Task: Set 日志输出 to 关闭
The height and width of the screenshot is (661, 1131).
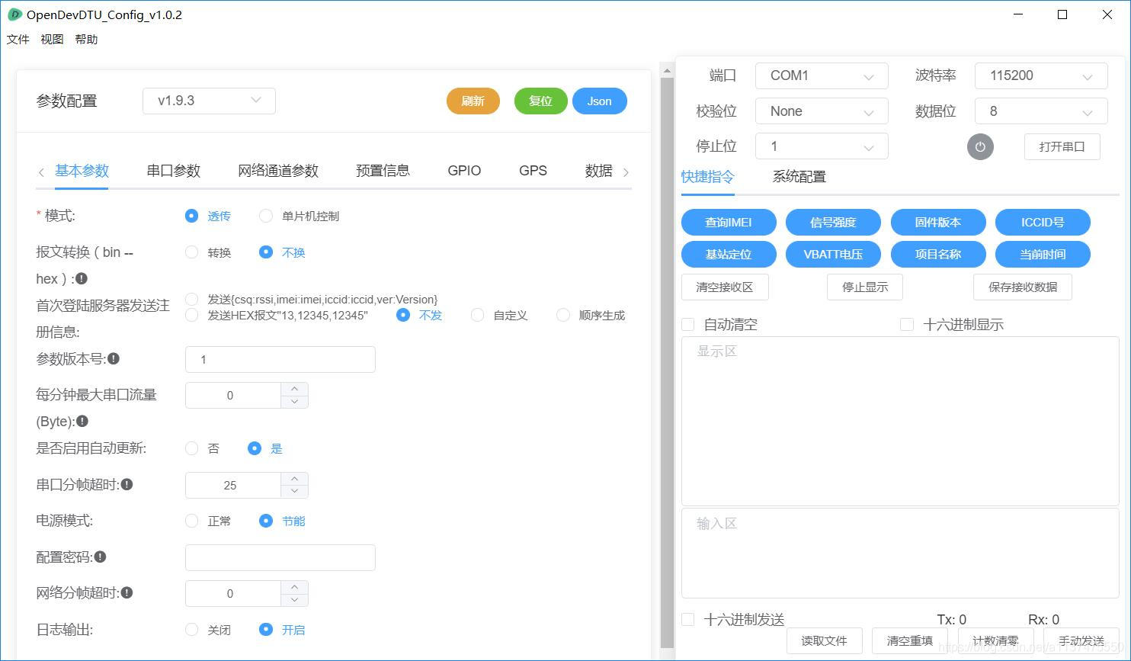Action: coord(192,629)
